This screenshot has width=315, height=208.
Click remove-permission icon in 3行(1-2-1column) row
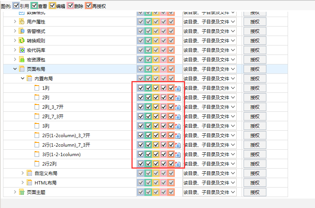click(x=178, y=155)
